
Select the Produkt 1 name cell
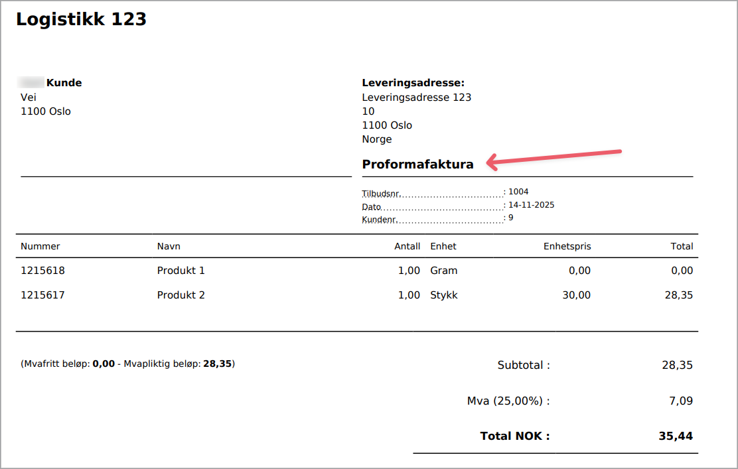[181, 271]
